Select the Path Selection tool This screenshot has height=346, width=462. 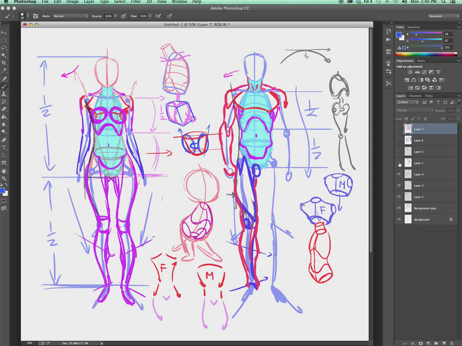click(4, 155)
